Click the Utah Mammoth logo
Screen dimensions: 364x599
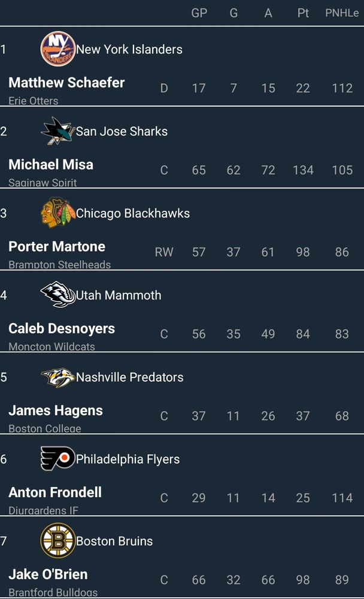(x=57, y=295)
